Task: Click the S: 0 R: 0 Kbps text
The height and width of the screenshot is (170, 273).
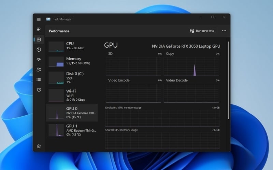Action: [75, 100]
